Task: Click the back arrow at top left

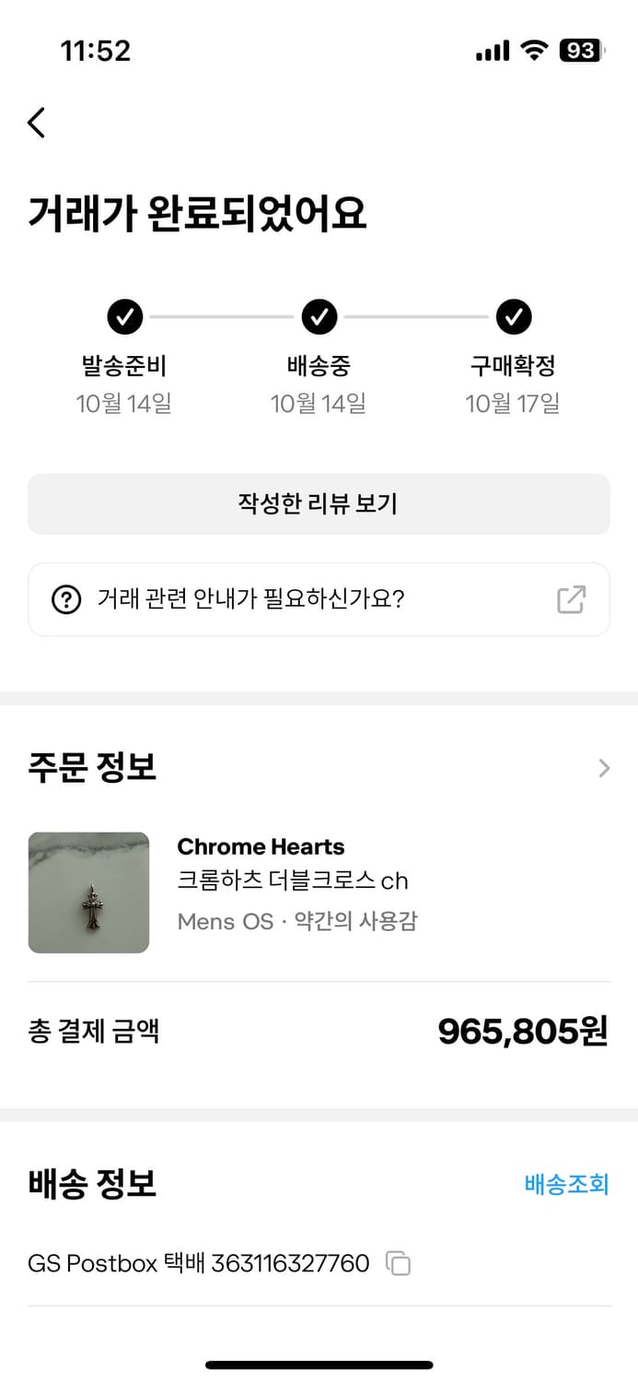Action: [36, 122]
